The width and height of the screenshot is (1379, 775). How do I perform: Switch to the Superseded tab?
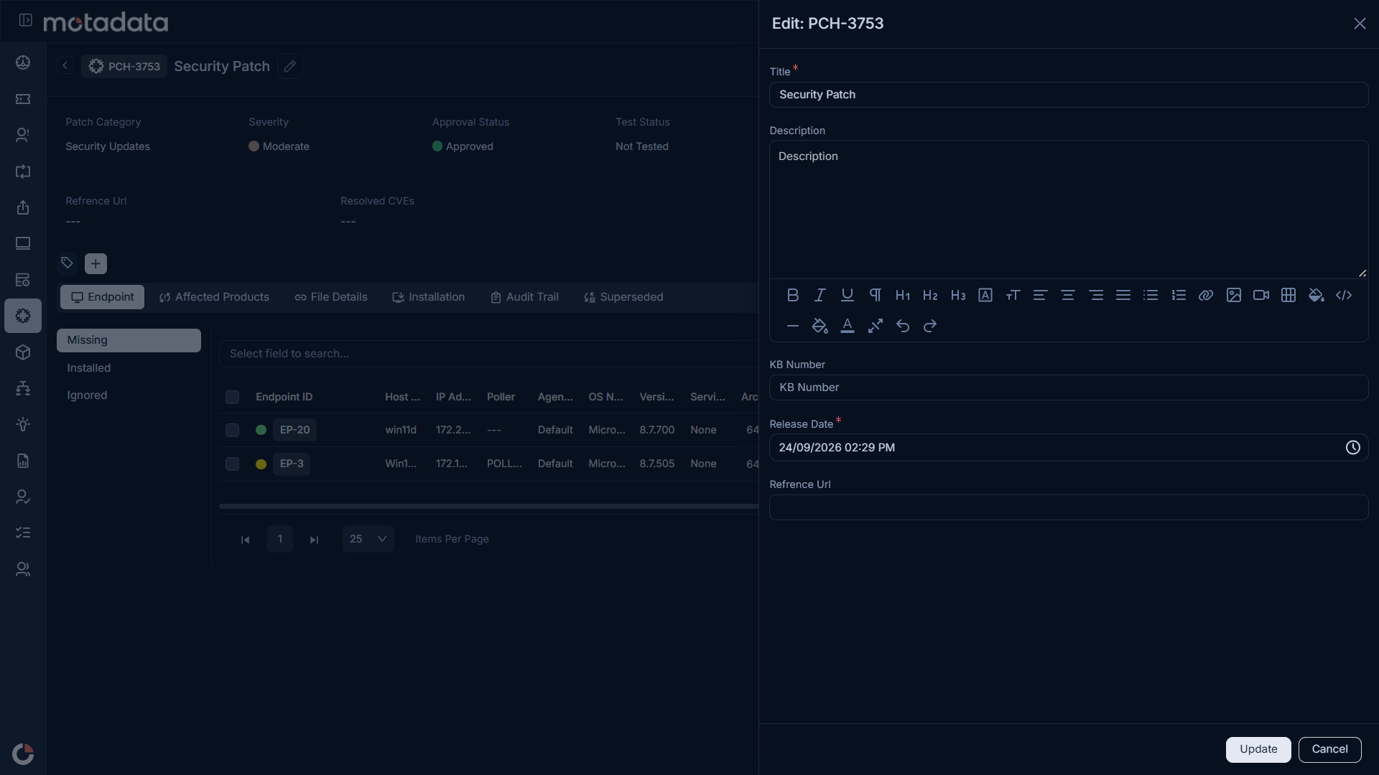click(623, 297)
